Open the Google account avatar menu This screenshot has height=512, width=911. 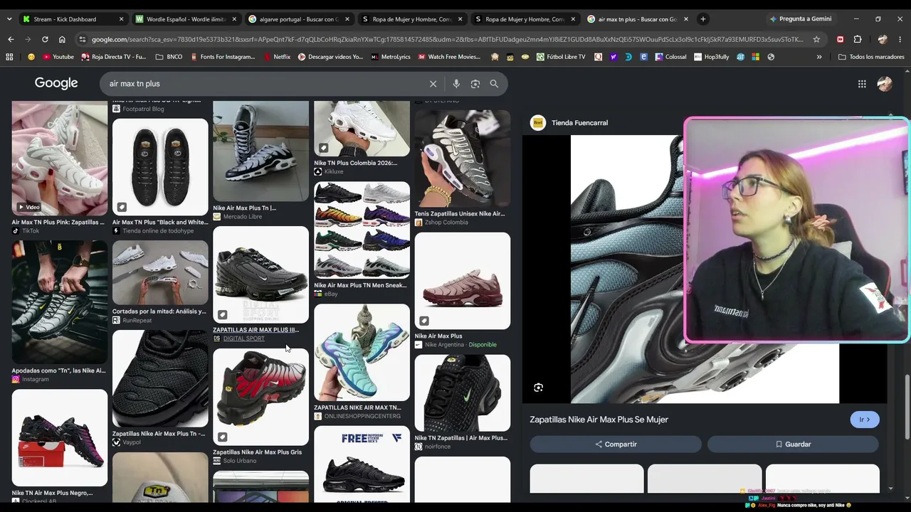tap(885, 84)
